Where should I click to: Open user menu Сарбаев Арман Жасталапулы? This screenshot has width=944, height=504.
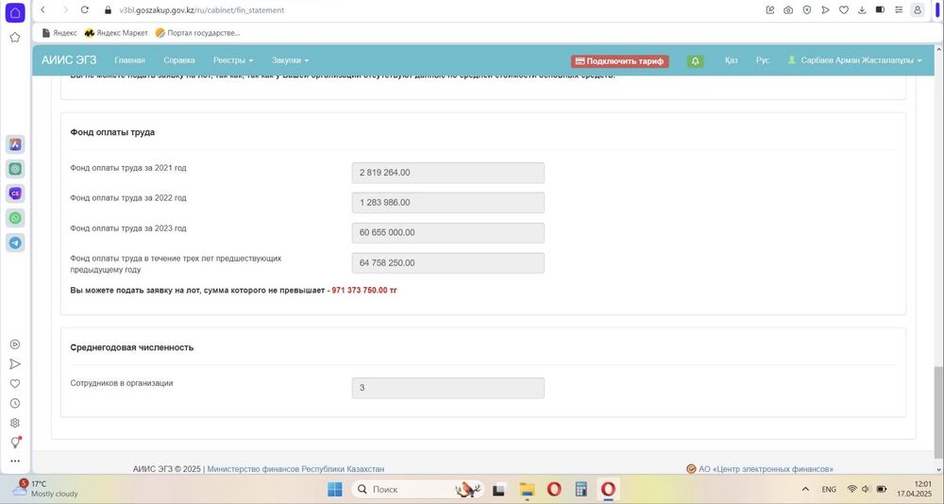[x=854, y=60]
